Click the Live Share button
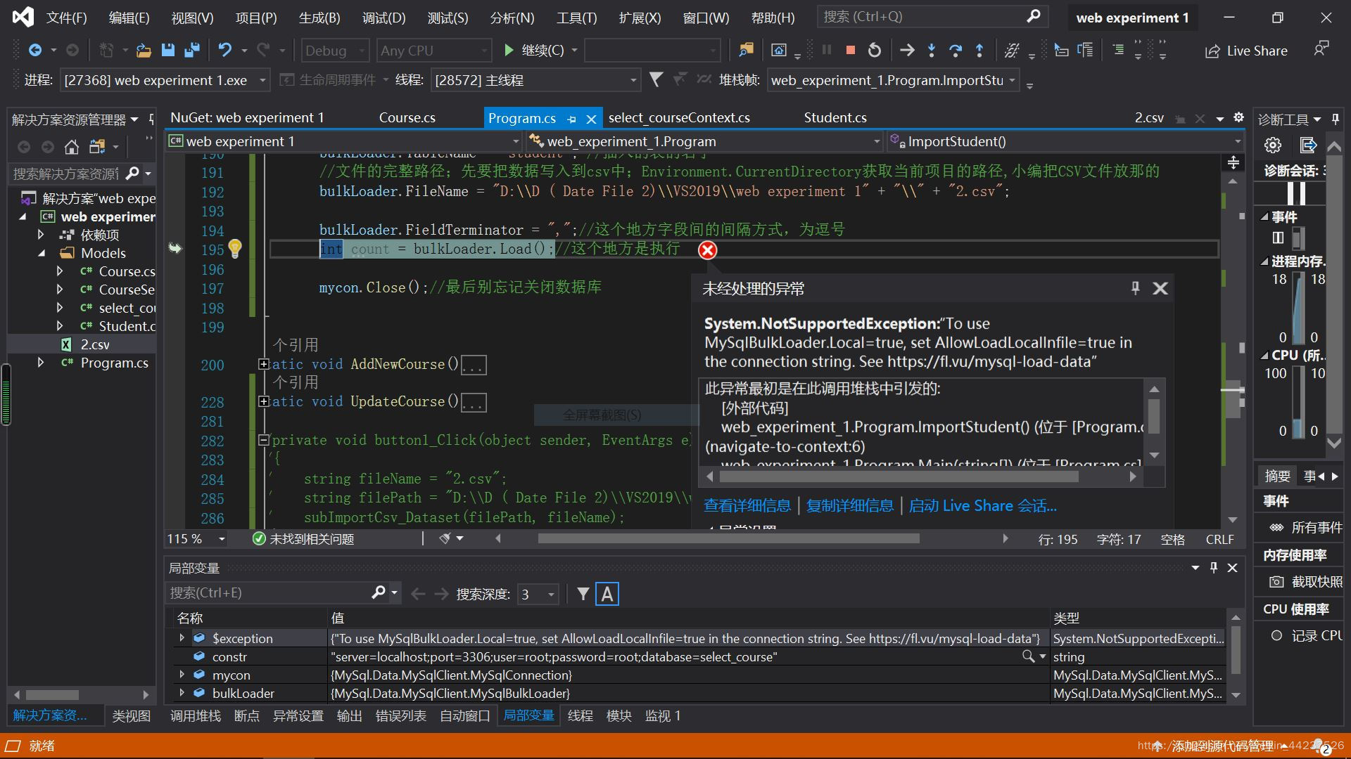The width and height of the screenshot is (1351, 759). click(x=1246, y=51)
